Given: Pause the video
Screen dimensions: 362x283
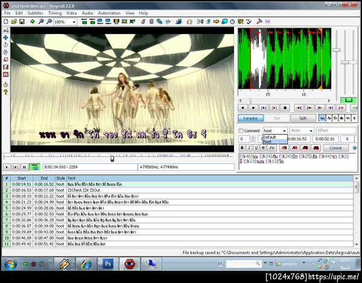Looking at the screenshot, I should point(24,167).
